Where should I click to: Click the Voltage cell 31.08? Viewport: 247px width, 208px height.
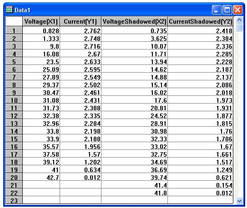click(x=41, y=100)
